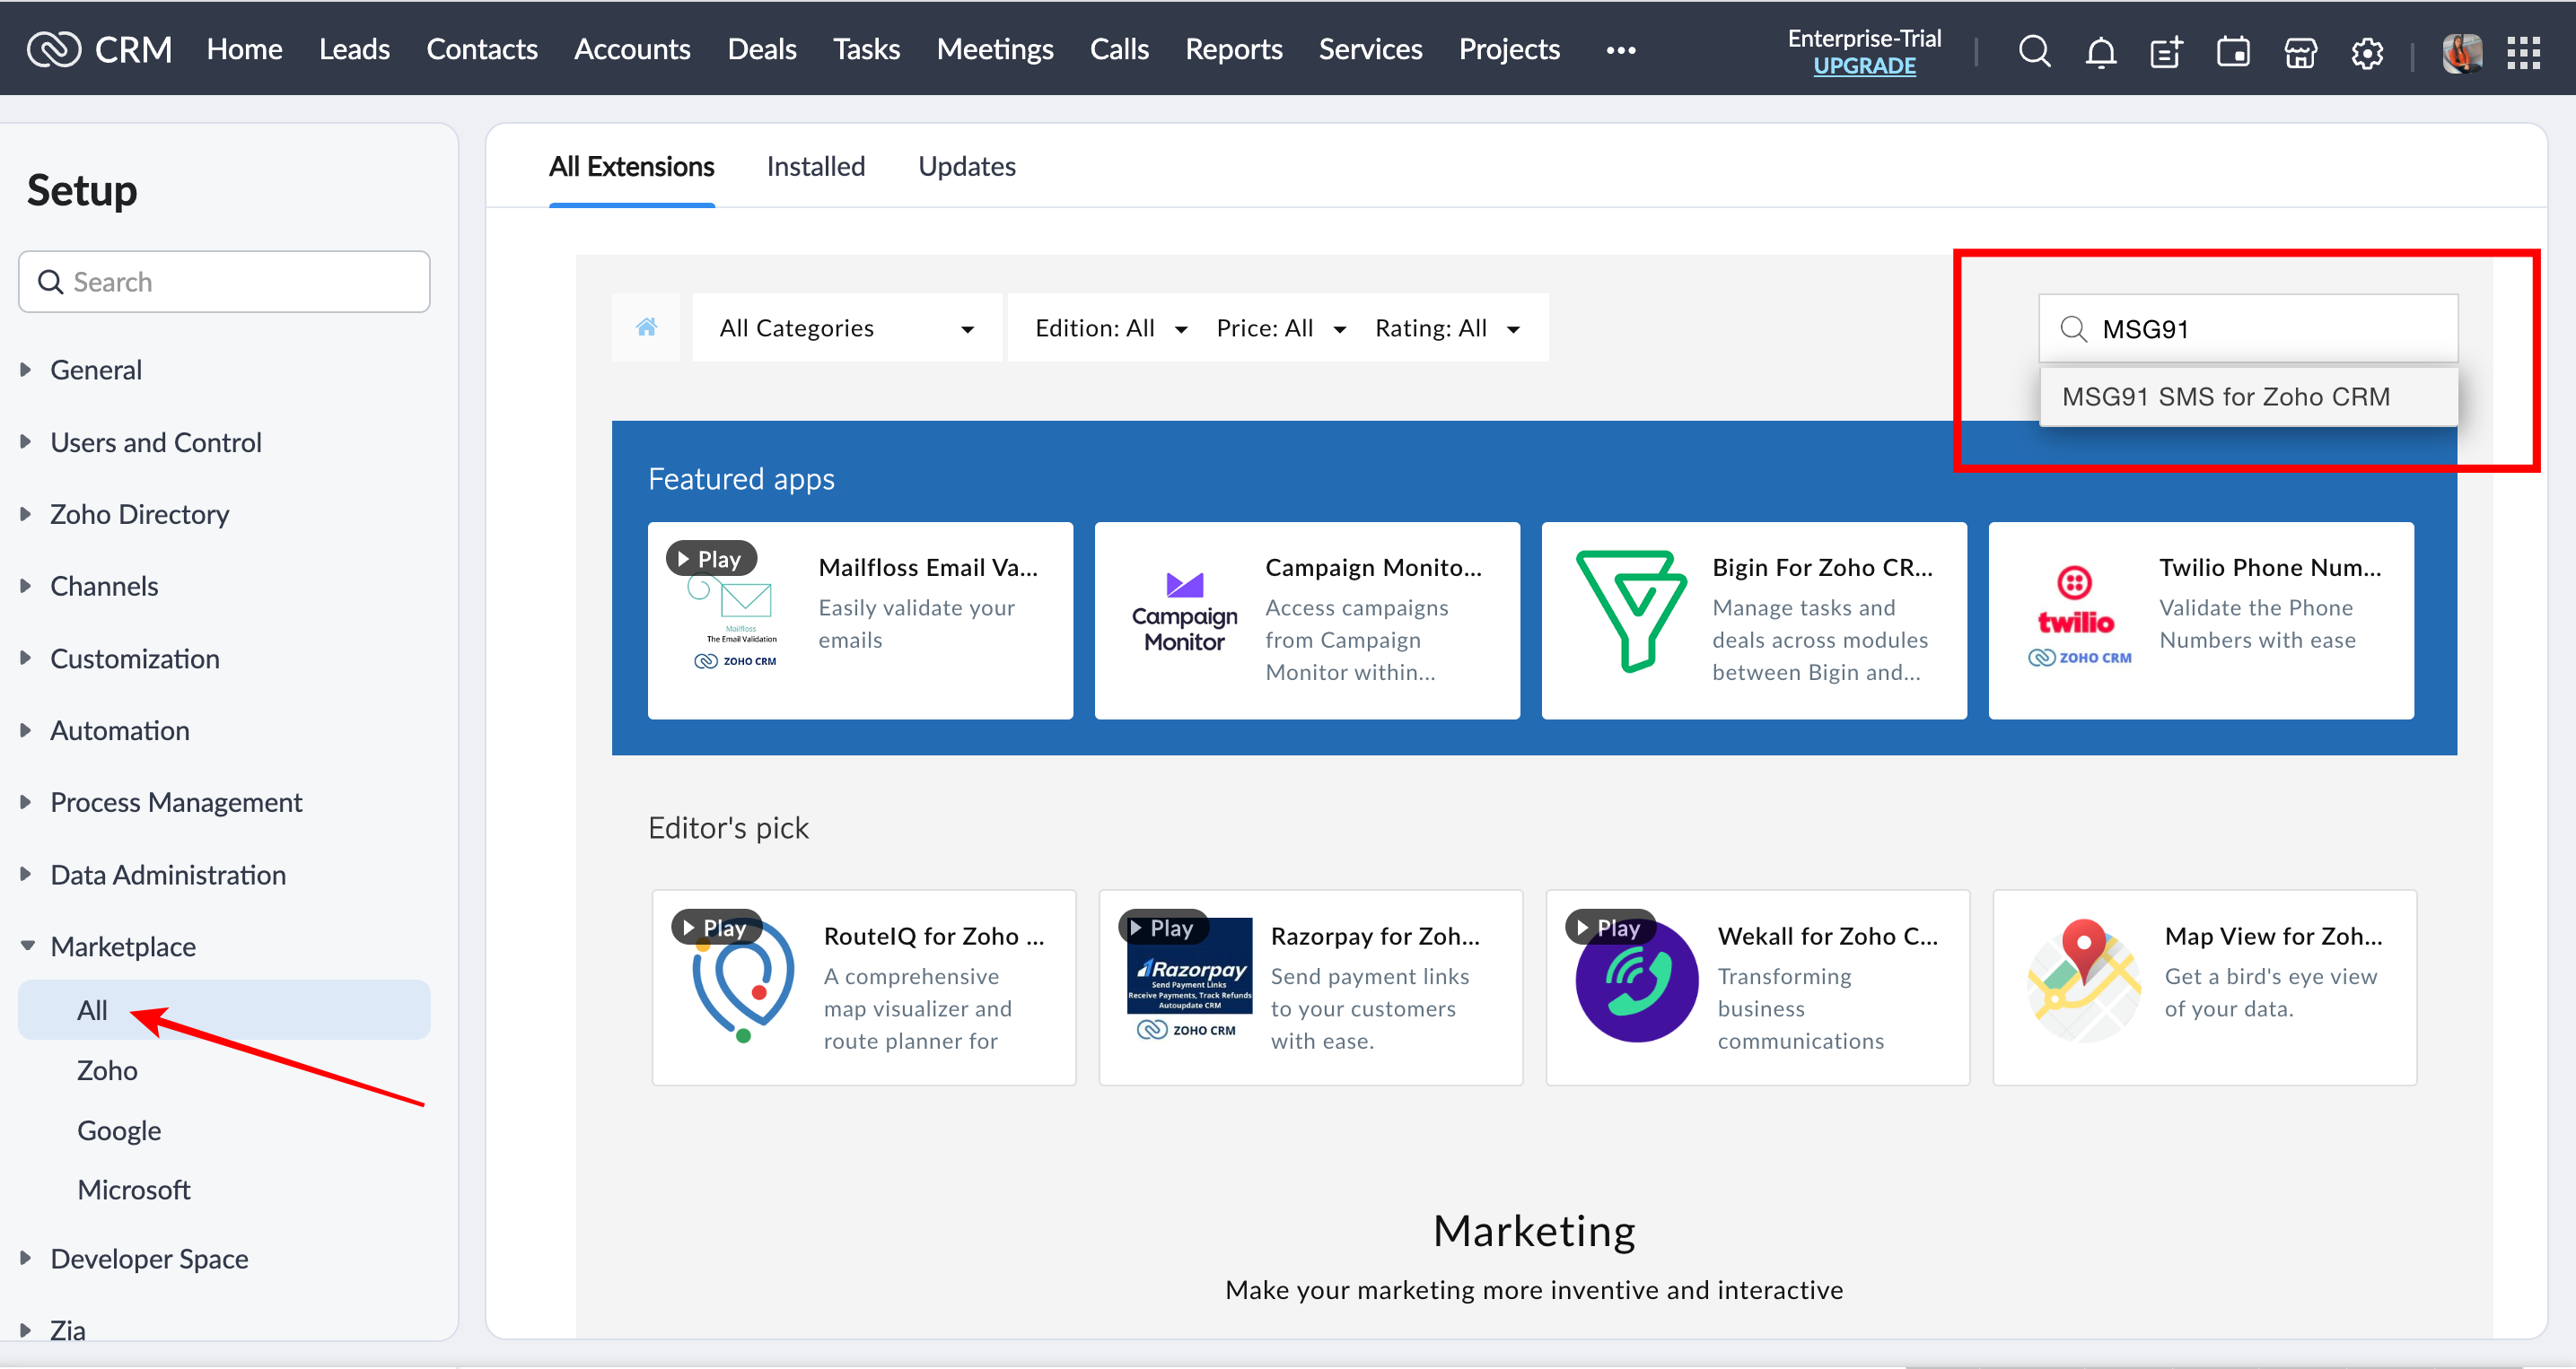Select All under Marketplace

pos(224,1009)
